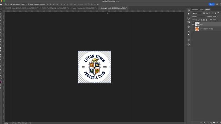
Task: Filter for type layers icon
Action: [x=210, y=13]
